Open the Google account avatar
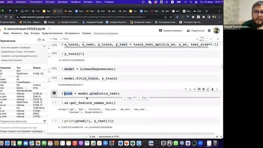The width and height of the screenshot is (263, 148). (x=217, y=30)
